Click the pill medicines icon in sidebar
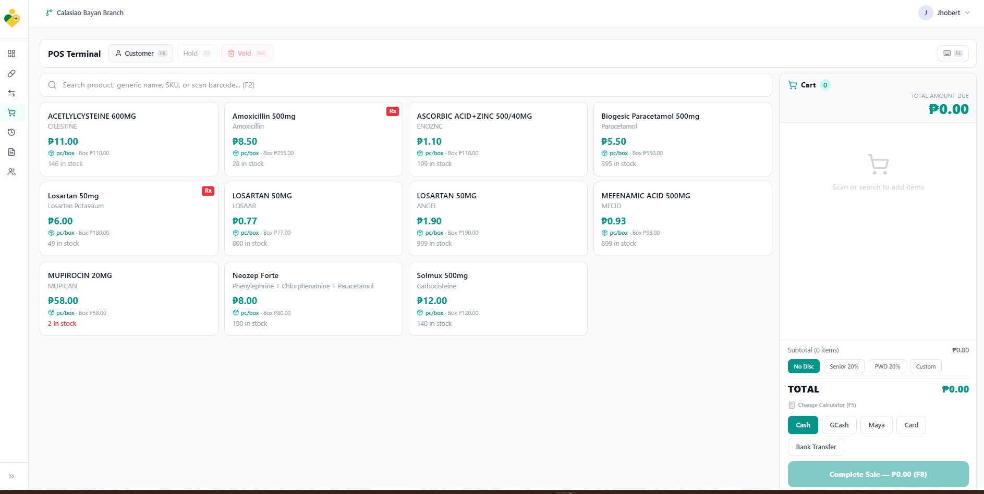 coord(11,73)
